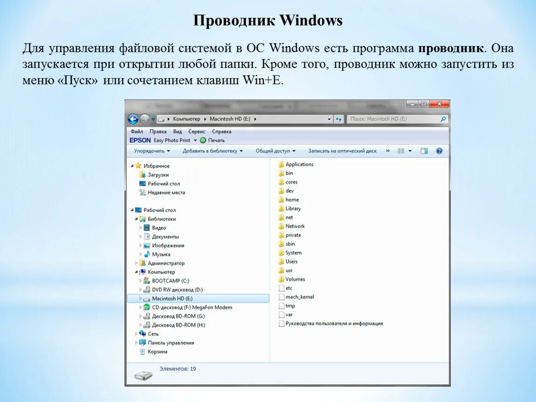This screenshot has width=536, height=402.
Task: Select the Library folder icon
Action: (x=281, y=208)
